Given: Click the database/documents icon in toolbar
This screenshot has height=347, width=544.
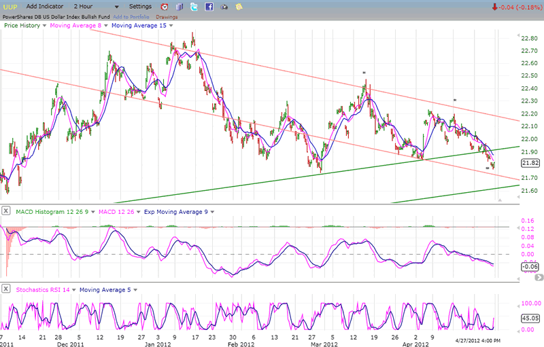Looking at the screenshot, I should (x=180, y=6).
